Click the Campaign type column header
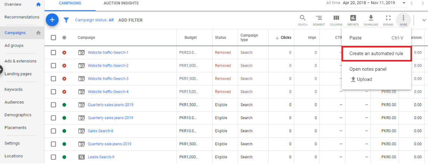The width and height of the screenshot is (428, 165). pyautogui.click(x=249, y=38)
